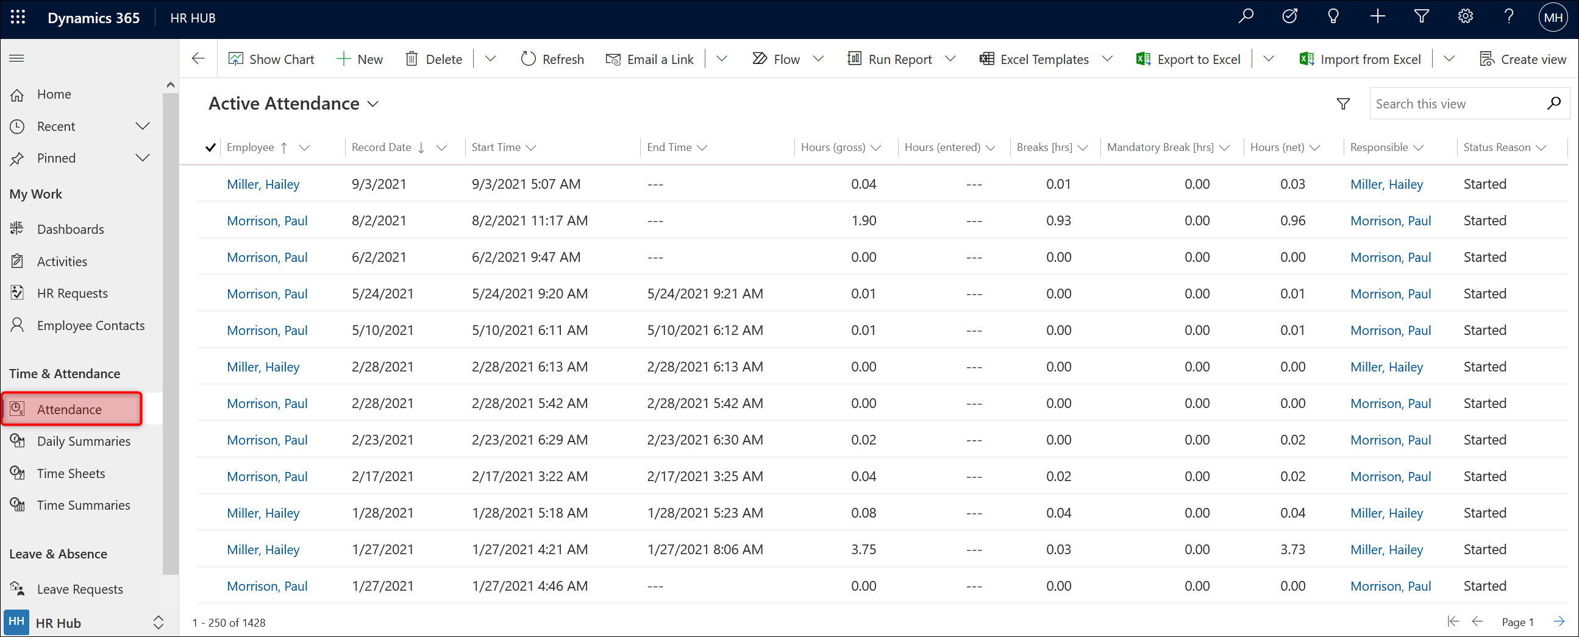Expand the Recent section in sidebar

142,126
